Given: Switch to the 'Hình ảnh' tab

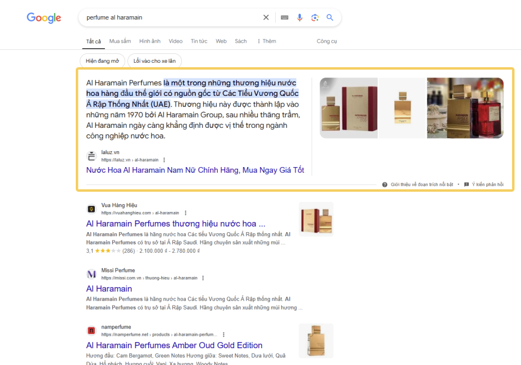Looking at the screenshot, I should coord(150,41).
